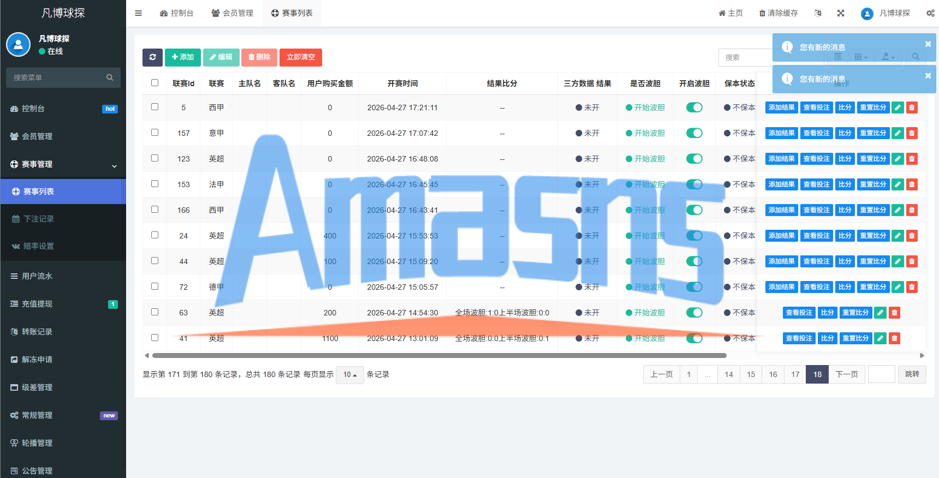This screenshot has height=478, width=939.
Task: Close the first new message notification
Action: pos(928,44)
